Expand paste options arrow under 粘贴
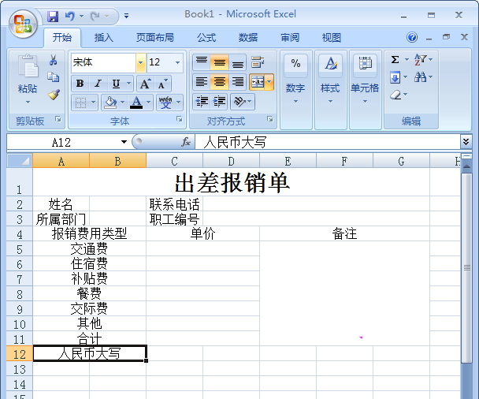The width and height of the screenshot is (479, 399). click(28, 103)
